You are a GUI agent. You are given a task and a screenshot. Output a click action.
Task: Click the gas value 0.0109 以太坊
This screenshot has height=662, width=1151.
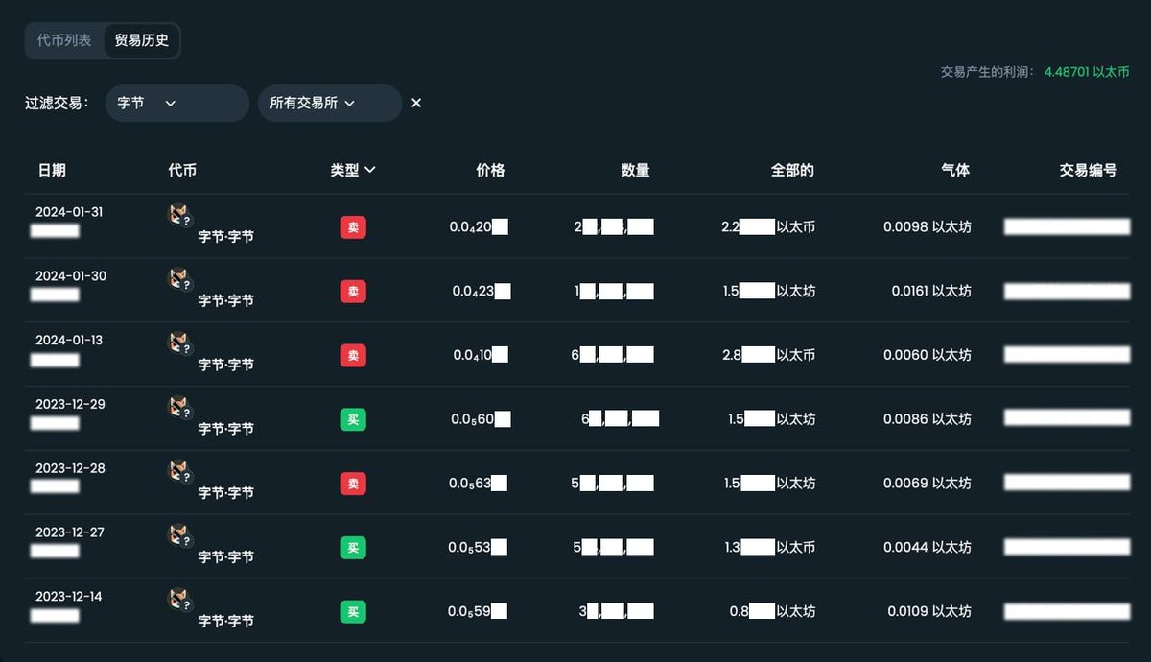[x=929, y=611]
